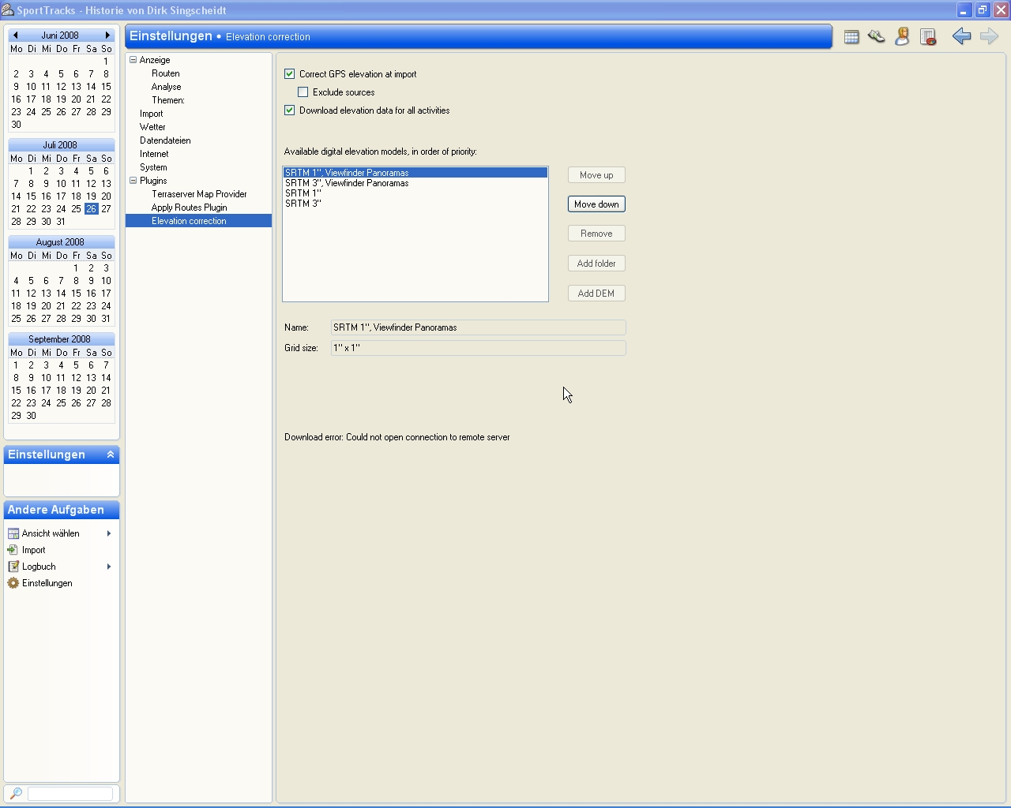This screenshot has width=1011, height=808.
Task: Click the running shoe equipment icon
Action: coord(876,37)
